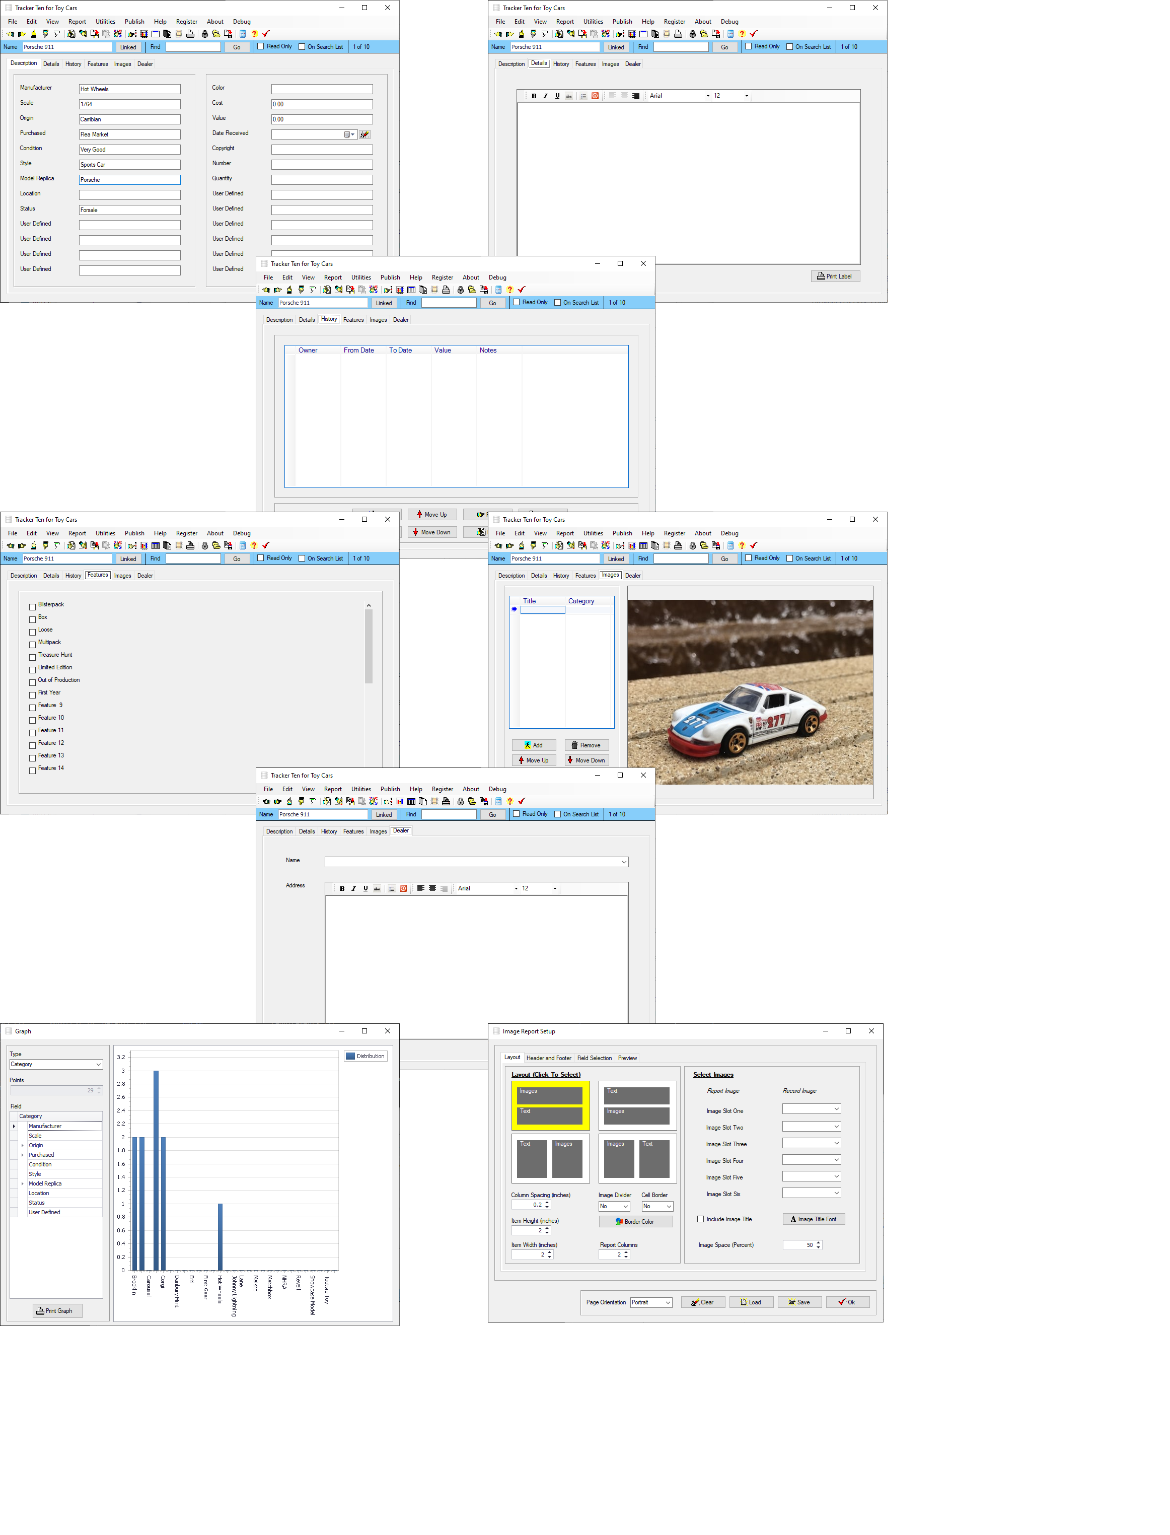This screenshot has height=1535, width=1170.
Task: Click the Load button in Image Report Setup
Action: 751,1302
